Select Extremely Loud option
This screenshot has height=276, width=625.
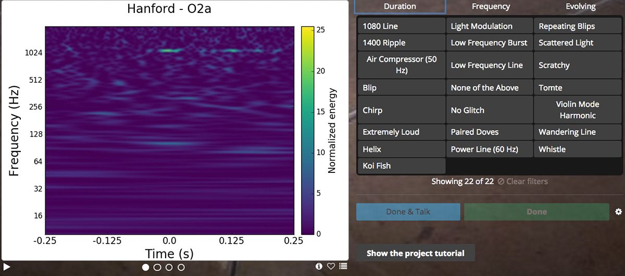click(402, 132)
